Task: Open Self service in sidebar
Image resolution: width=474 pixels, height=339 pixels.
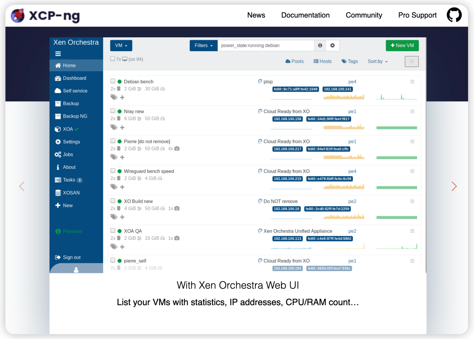Action: 76,91
